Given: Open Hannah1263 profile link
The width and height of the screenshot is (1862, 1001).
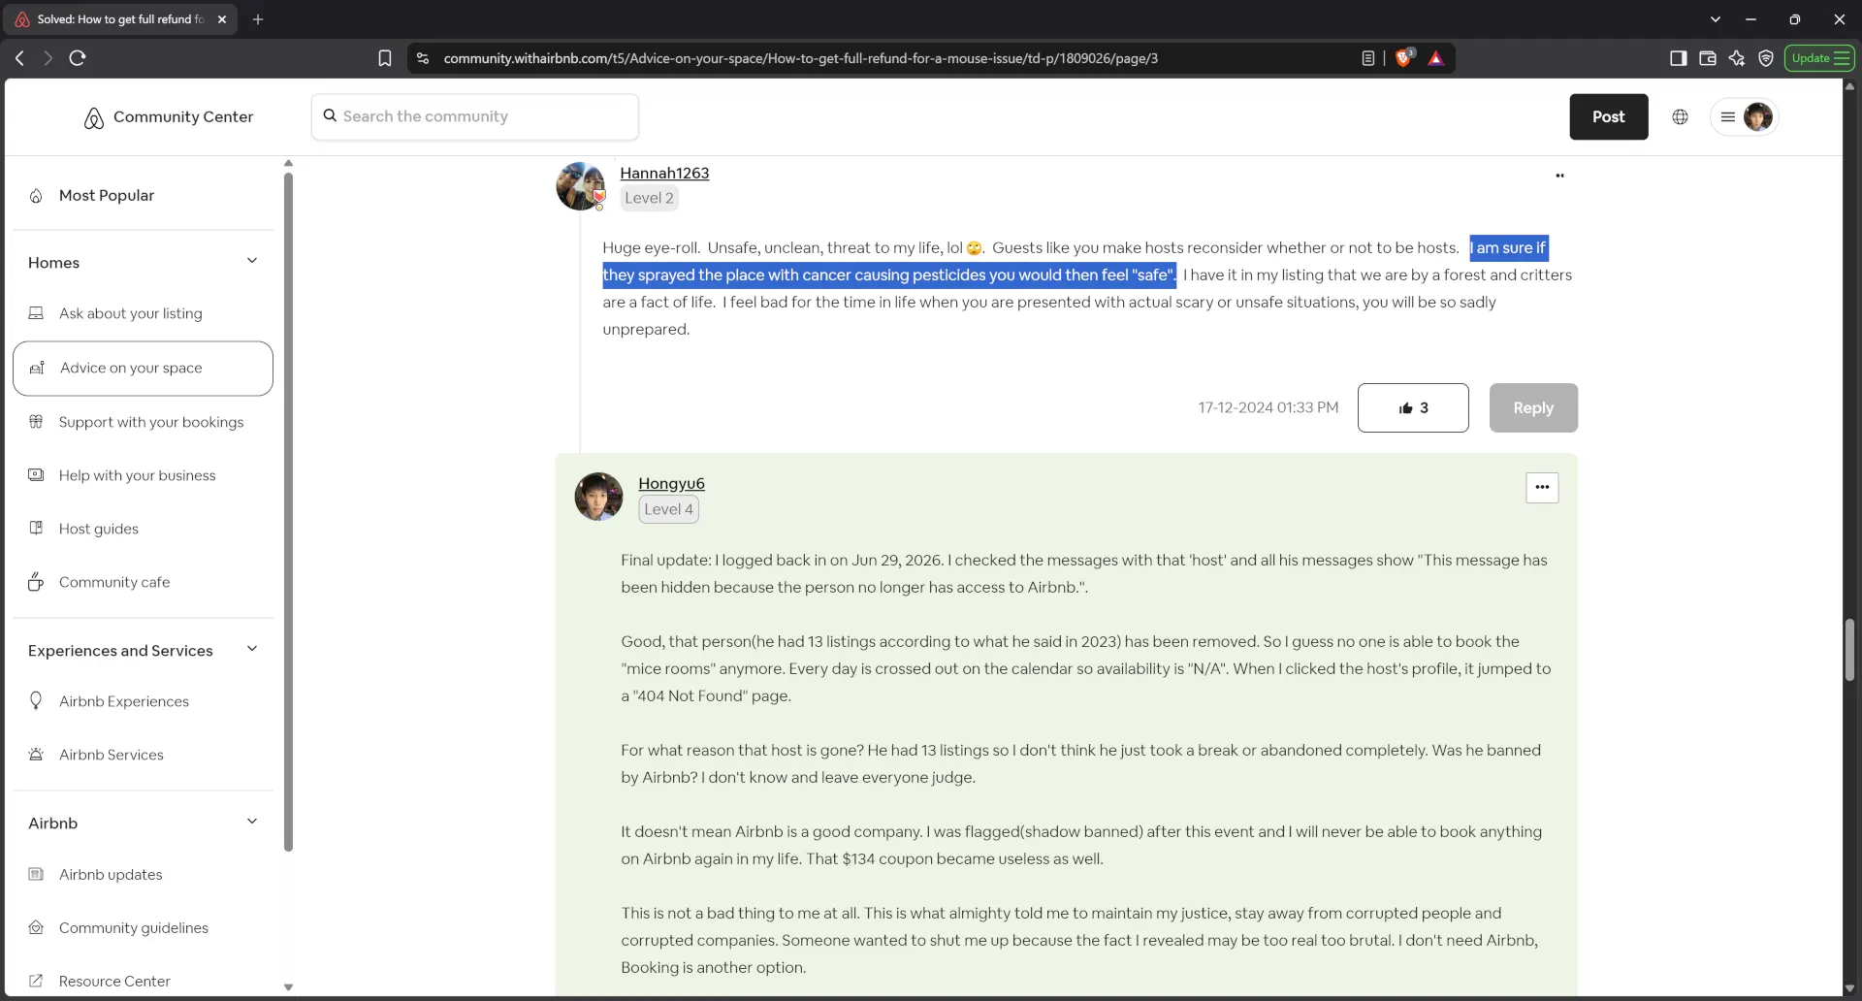Looking at the screenshot, I should click(664, 173).
